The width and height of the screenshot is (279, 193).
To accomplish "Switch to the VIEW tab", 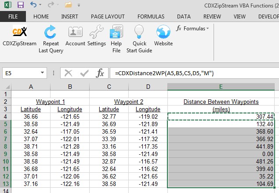I will [x=239, y=17].
